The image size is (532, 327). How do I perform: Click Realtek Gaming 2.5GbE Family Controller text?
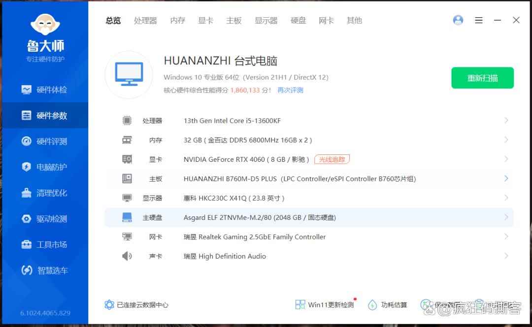tap(255, 237)
